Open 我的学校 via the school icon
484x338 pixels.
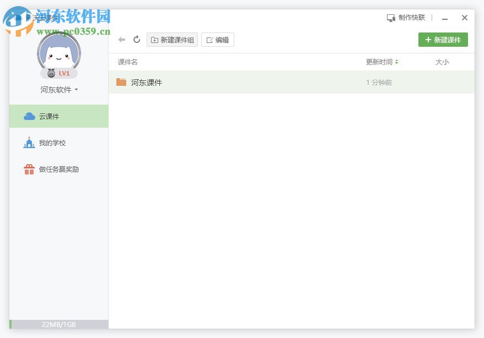(29, 143)
